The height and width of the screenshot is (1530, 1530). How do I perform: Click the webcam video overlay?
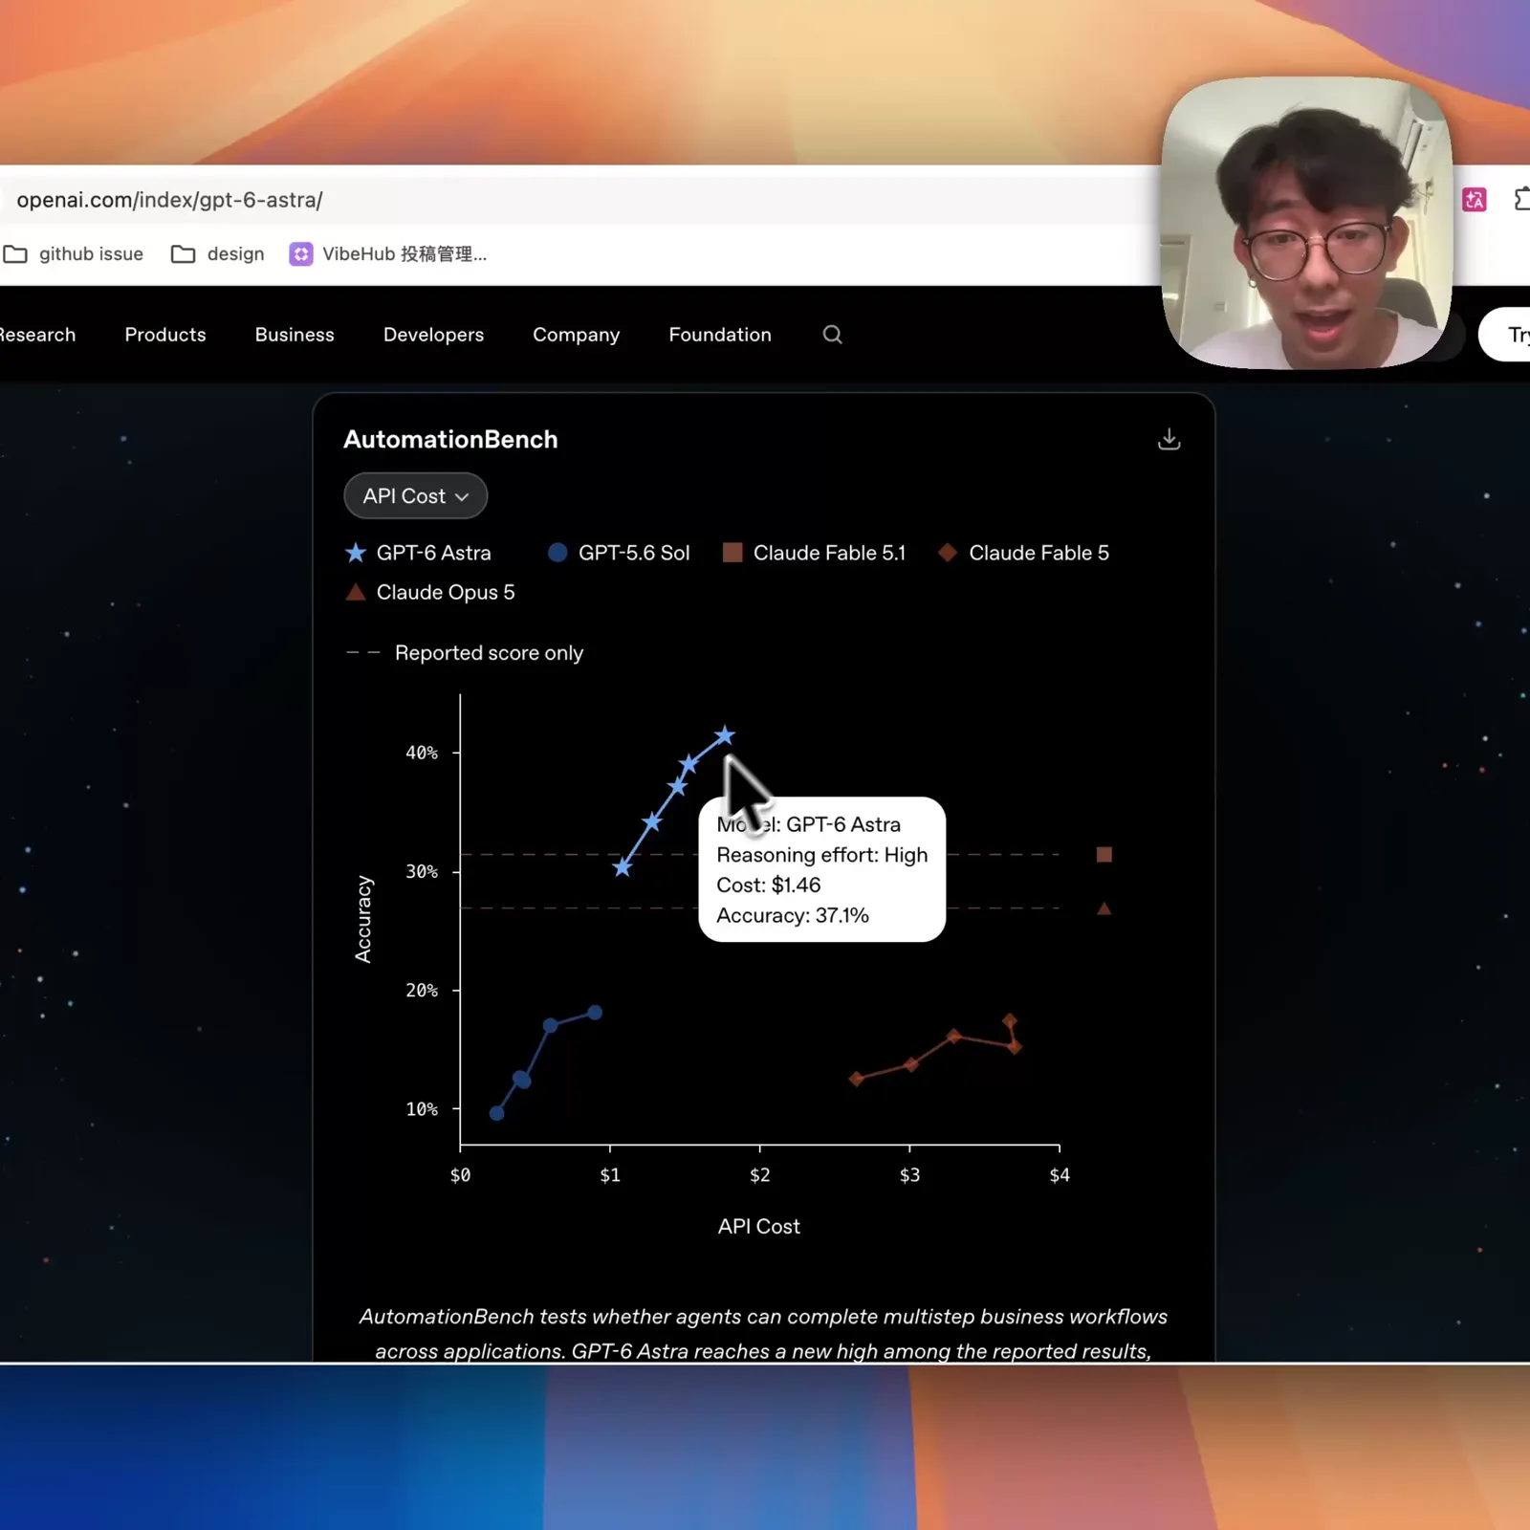coord(1306,223)
